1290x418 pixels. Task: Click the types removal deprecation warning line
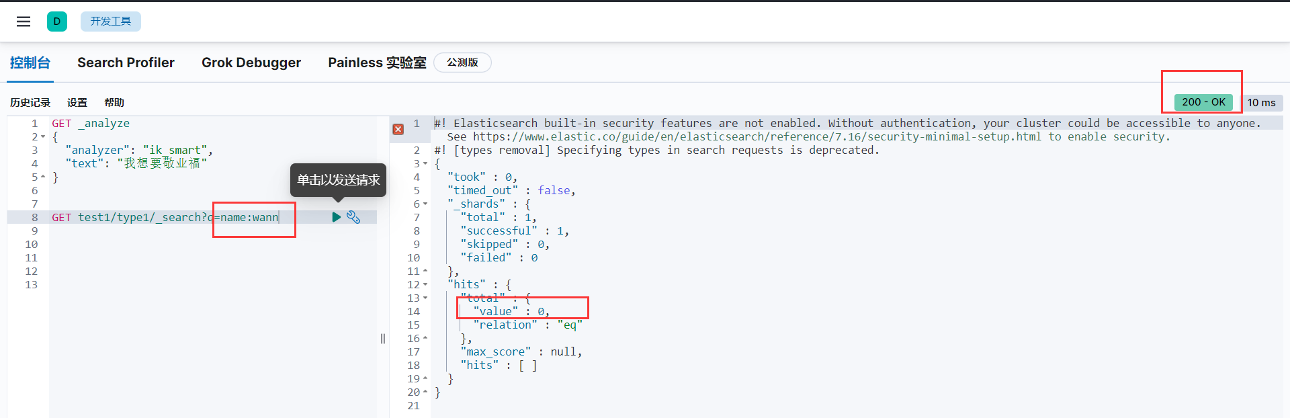click(x=656, y=151)
